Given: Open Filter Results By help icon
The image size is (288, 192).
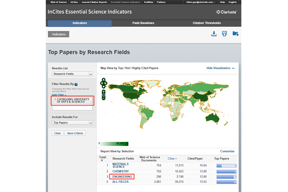Looking at the screenshot, I should (76, 84).
